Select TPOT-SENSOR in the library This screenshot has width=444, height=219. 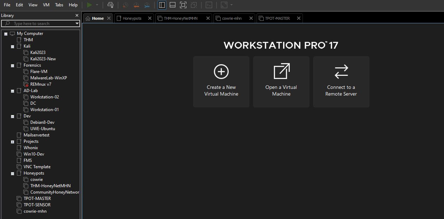click(x=37, y=205)
